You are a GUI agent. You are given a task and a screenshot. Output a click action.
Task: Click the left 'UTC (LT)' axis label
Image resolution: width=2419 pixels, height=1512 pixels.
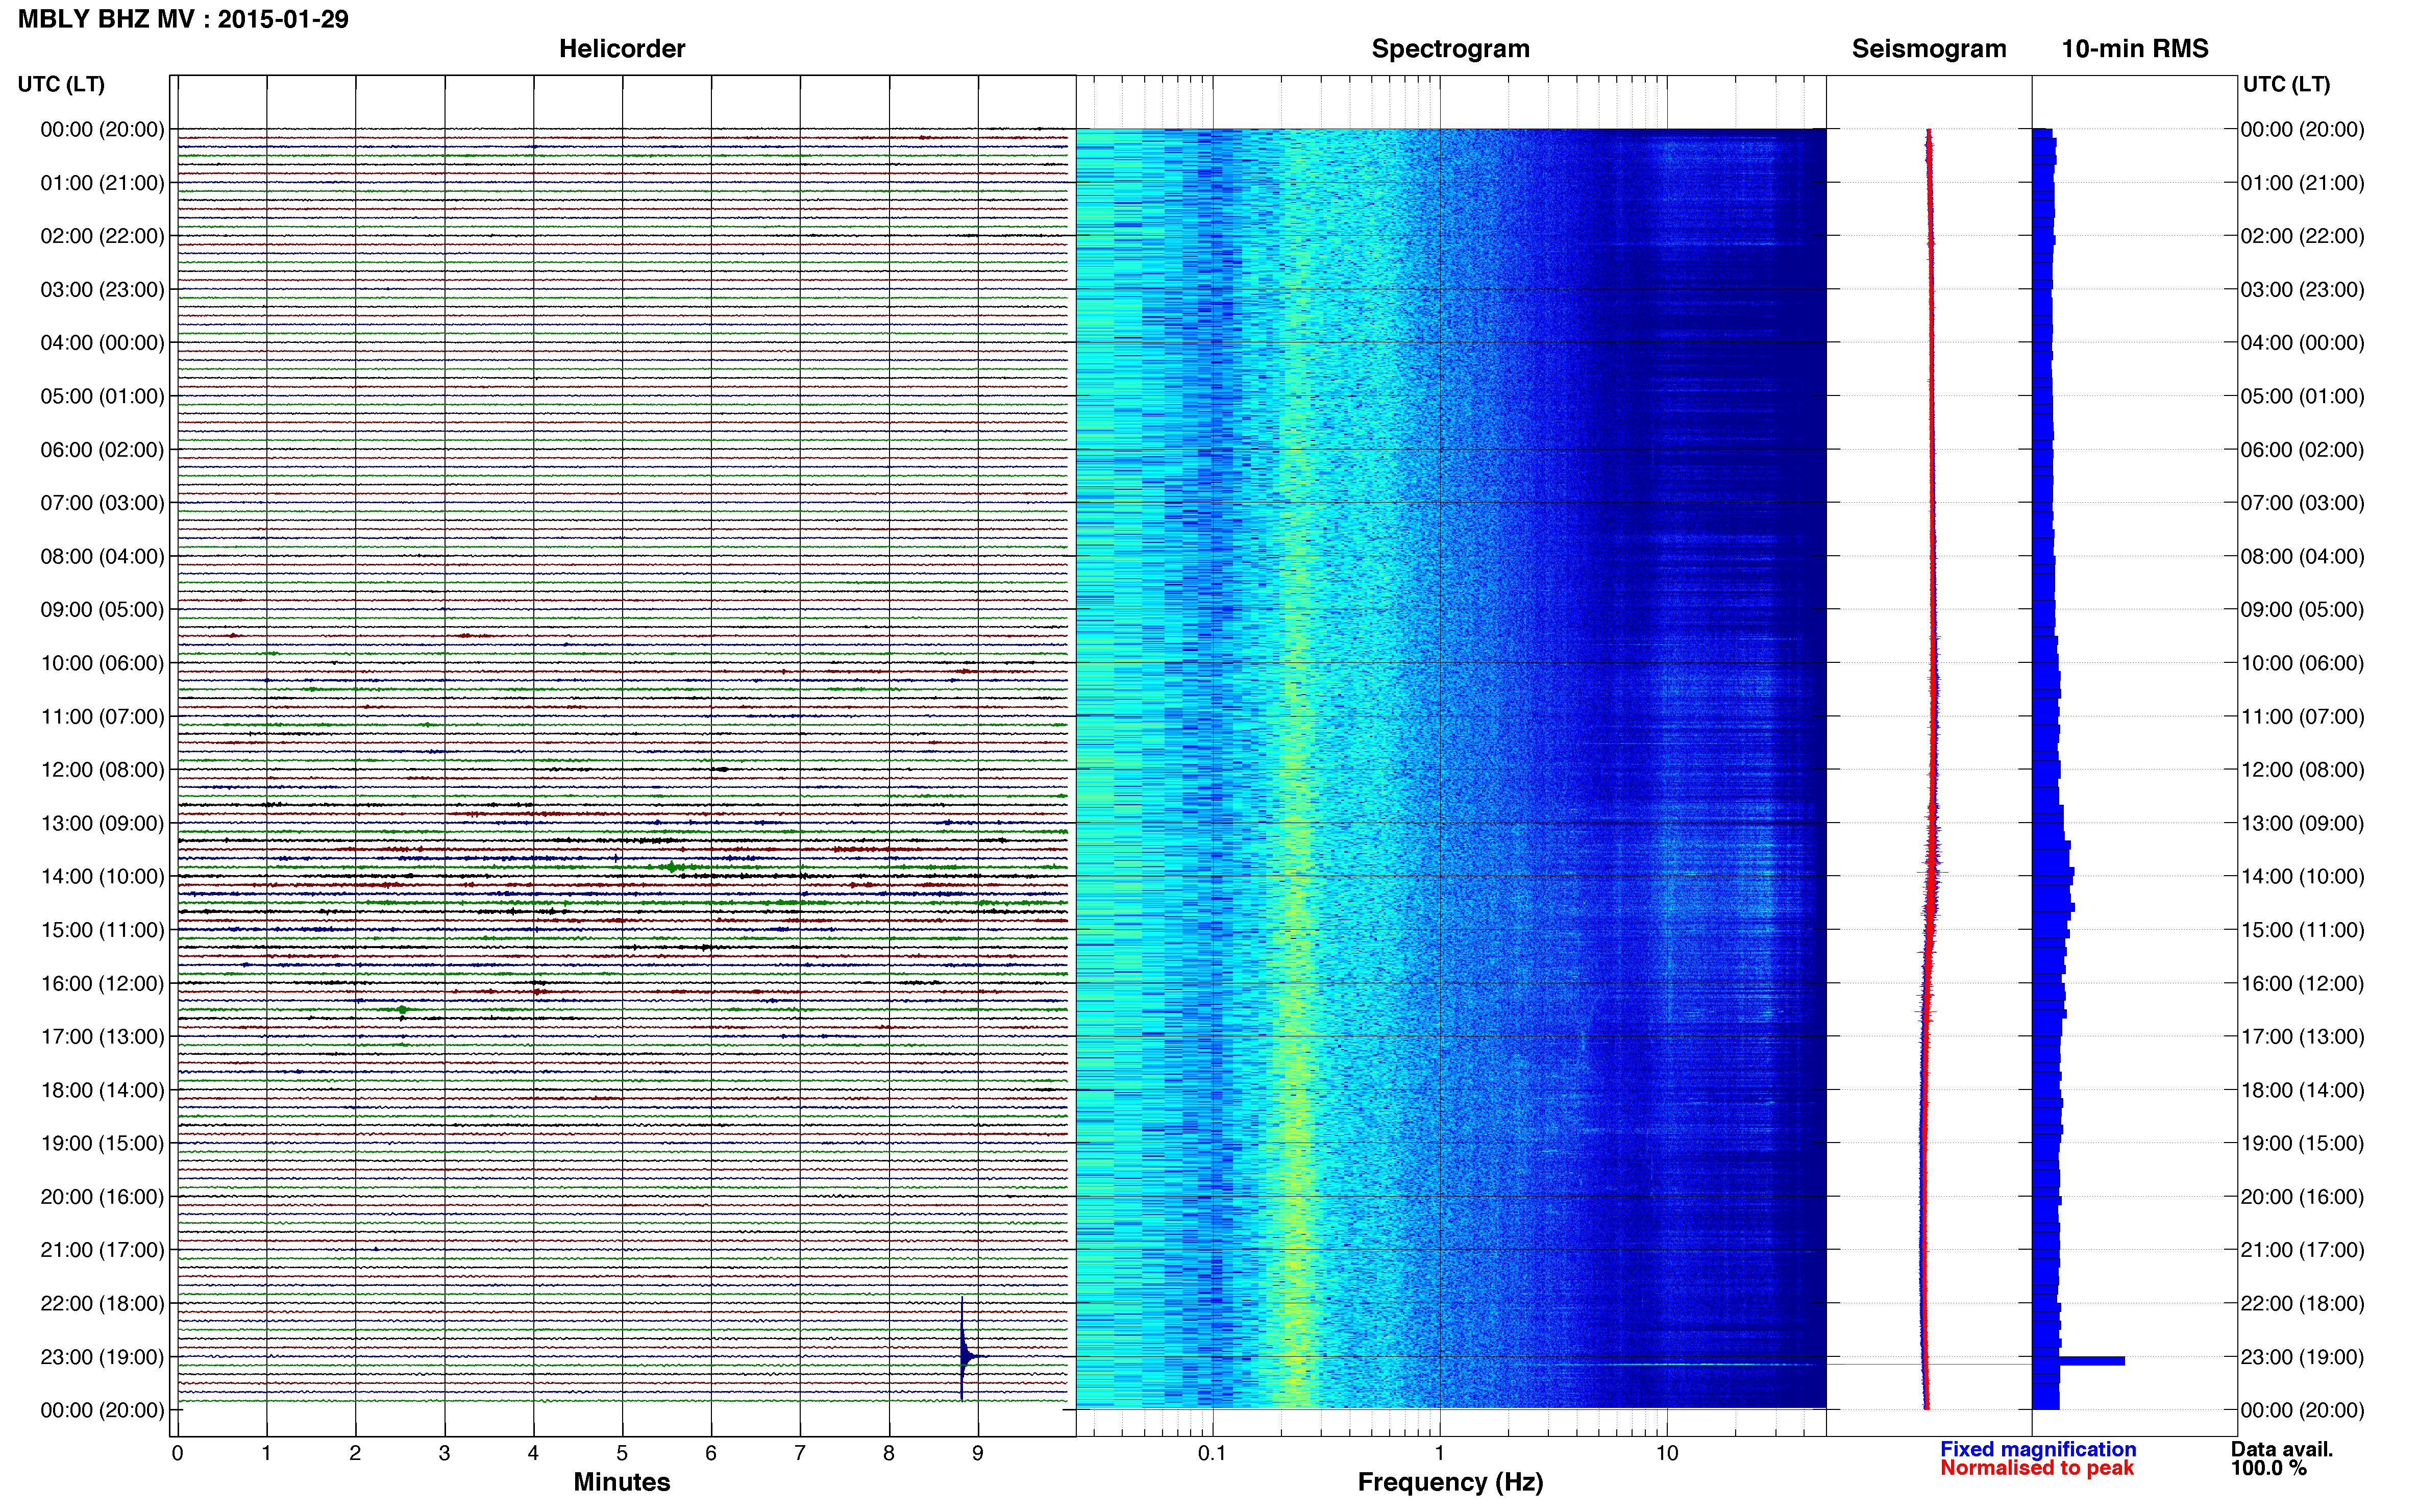tap(61, 84)
